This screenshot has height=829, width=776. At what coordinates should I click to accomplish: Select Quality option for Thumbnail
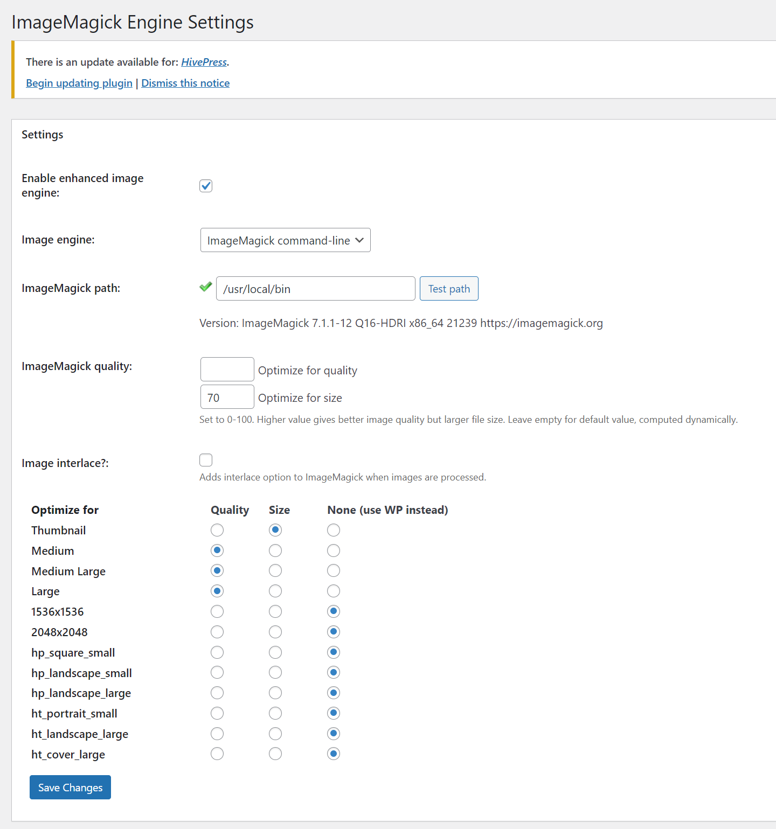217,530
